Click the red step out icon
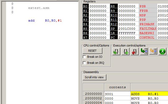 click(x=135, y=52)
